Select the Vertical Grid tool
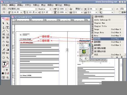 pos(7,37)
